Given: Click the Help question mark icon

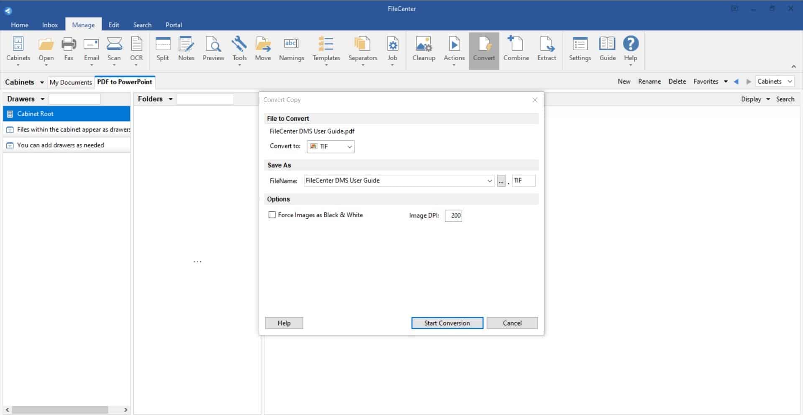Looking at the screenshot, I should 631,43.
